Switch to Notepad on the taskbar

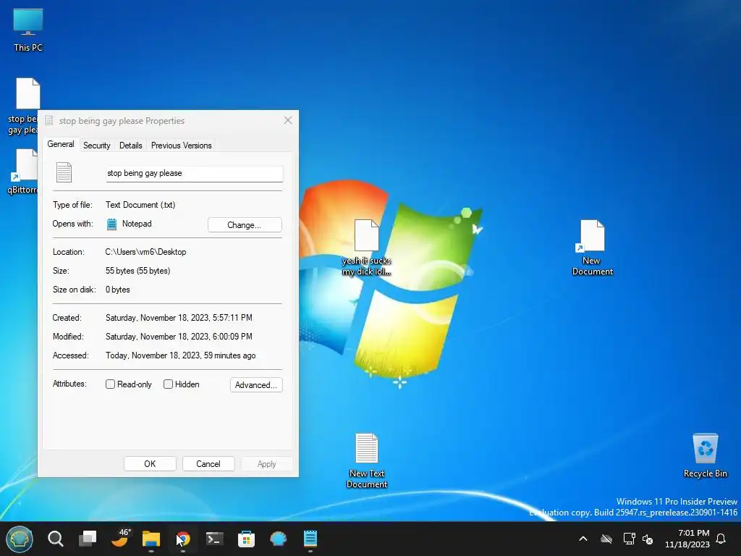point(310,539)
